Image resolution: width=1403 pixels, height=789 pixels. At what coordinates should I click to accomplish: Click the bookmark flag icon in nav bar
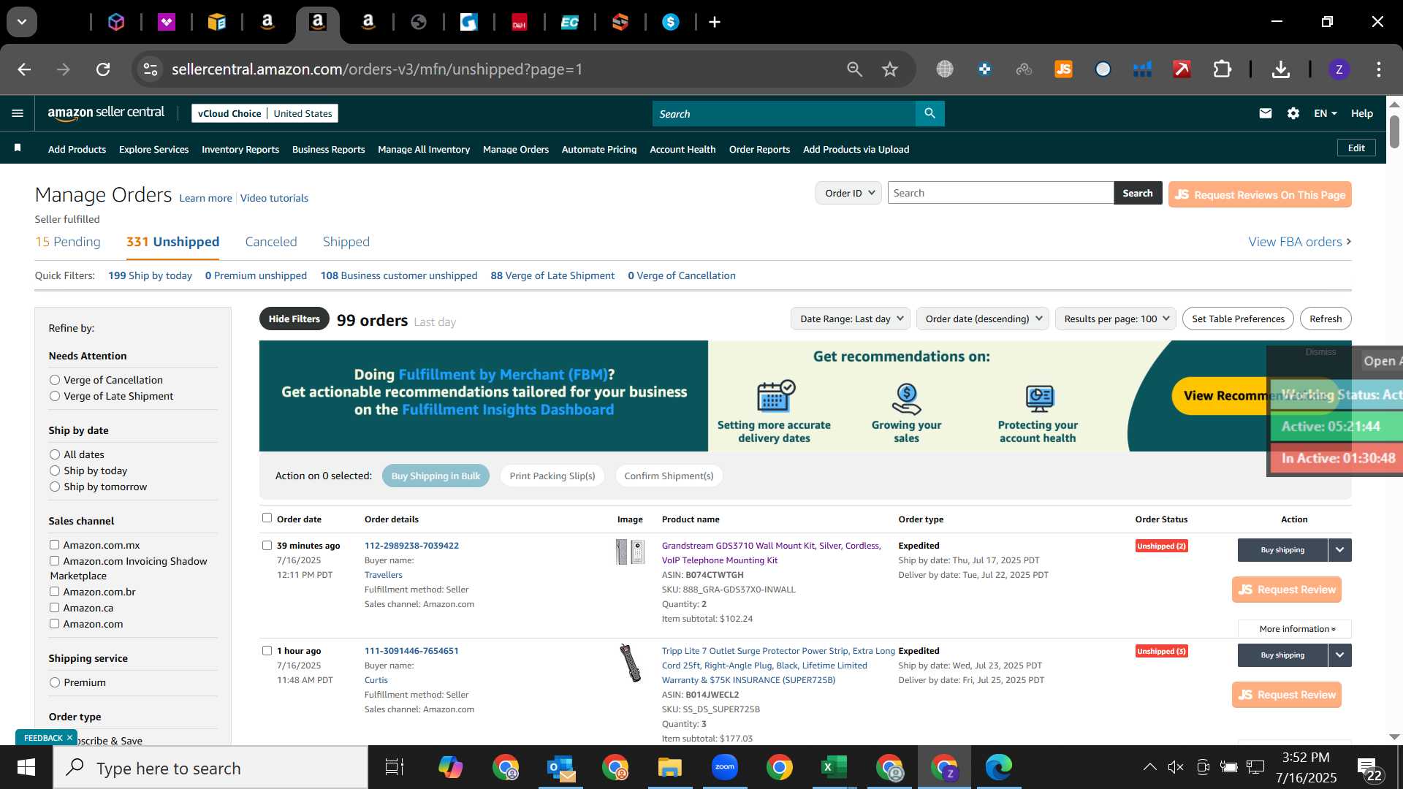[x=18, y=148]
